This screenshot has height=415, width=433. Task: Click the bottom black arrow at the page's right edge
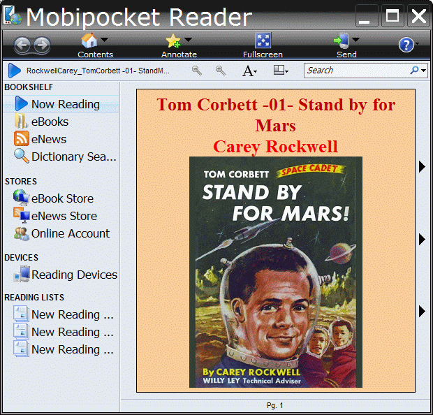422,312
